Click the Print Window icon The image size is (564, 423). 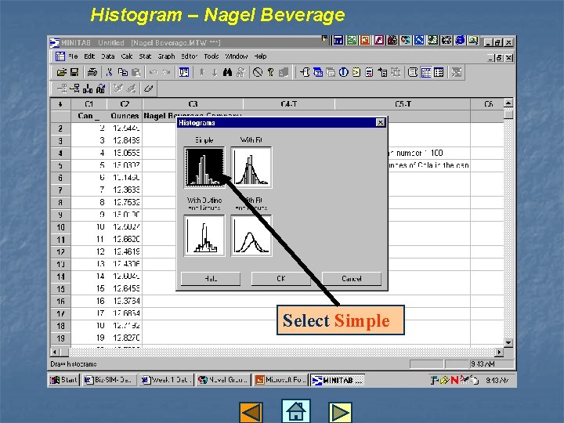pos(92,72)
